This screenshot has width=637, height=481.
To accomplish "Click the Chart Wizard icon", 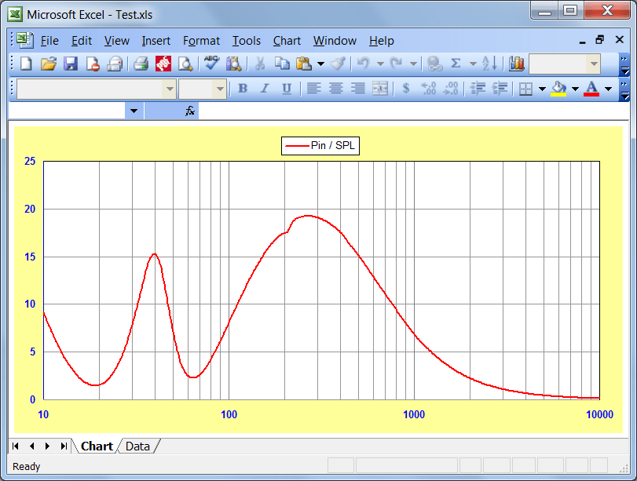I will (x=516, y=64).
